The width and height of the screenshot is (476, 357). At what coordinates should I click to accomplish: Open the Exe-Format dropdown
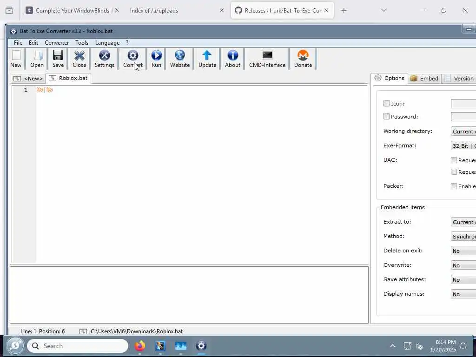[x=463, y=145]
